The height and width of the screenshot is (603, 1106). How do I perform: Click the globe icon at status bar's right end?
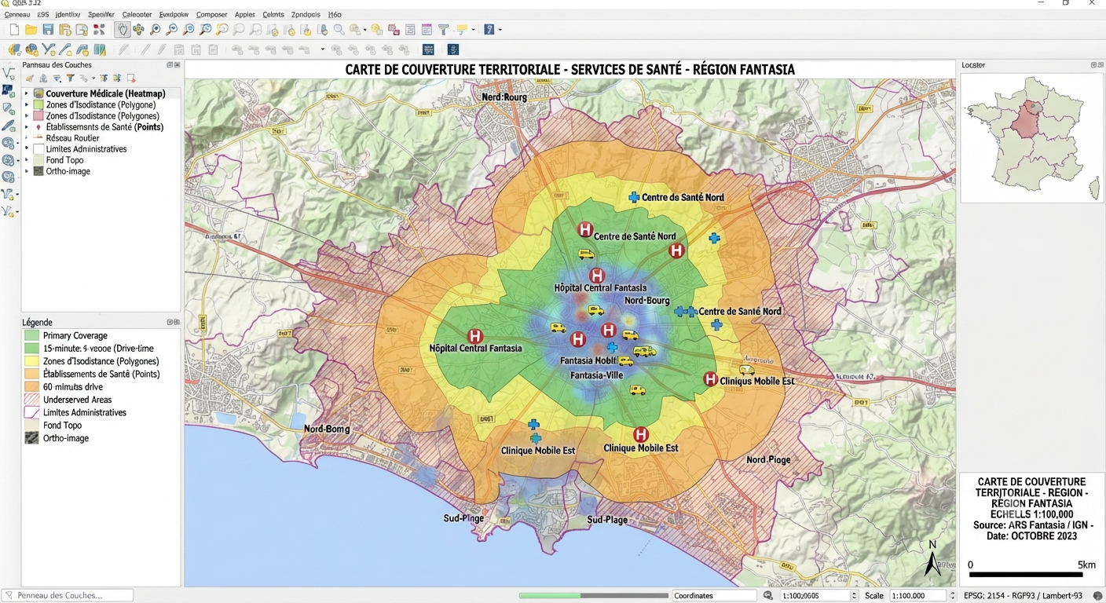1097,596
